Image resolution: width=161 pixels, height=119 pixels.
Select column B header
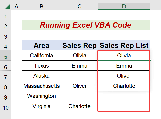[41, 6]
